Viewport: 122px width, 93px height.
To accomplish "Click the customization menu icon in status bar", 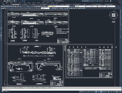I will [x=121, y=92].
